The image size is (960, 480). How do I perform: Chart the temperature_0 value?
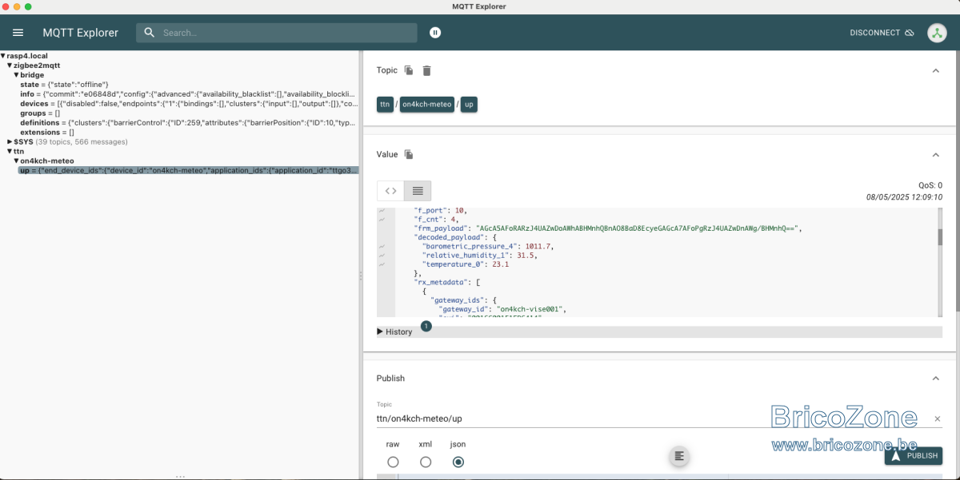(x=382, y=264)
